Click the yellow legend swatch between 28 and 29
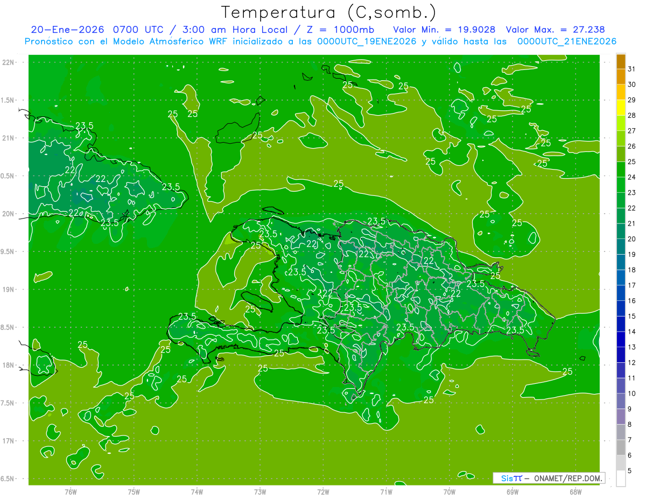646x499 pixels. (621, 108)
